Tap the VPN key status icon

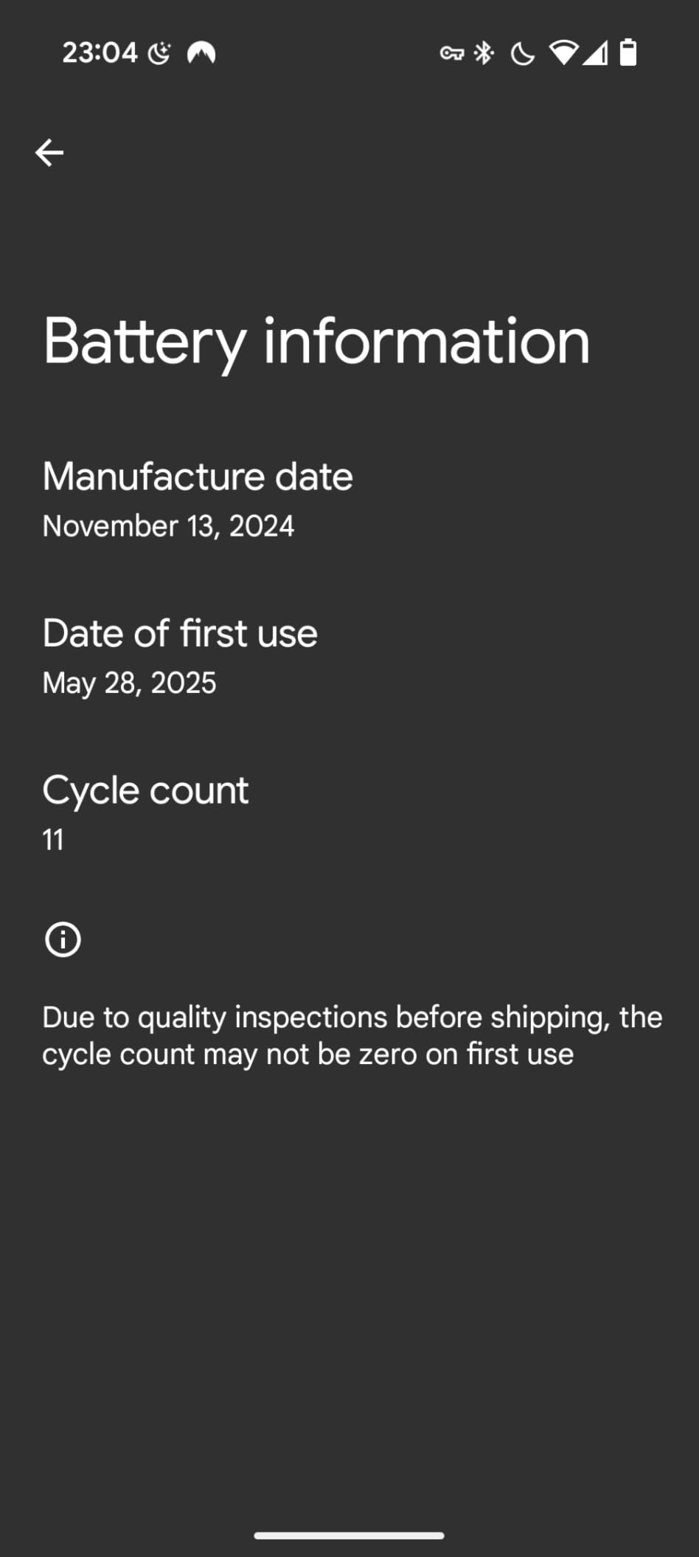point(451,53)
